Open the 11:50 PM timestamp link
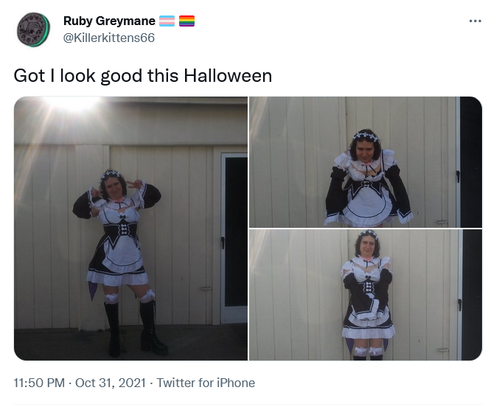The height and width of the screenshot is (407, 499). coord(39,383)
